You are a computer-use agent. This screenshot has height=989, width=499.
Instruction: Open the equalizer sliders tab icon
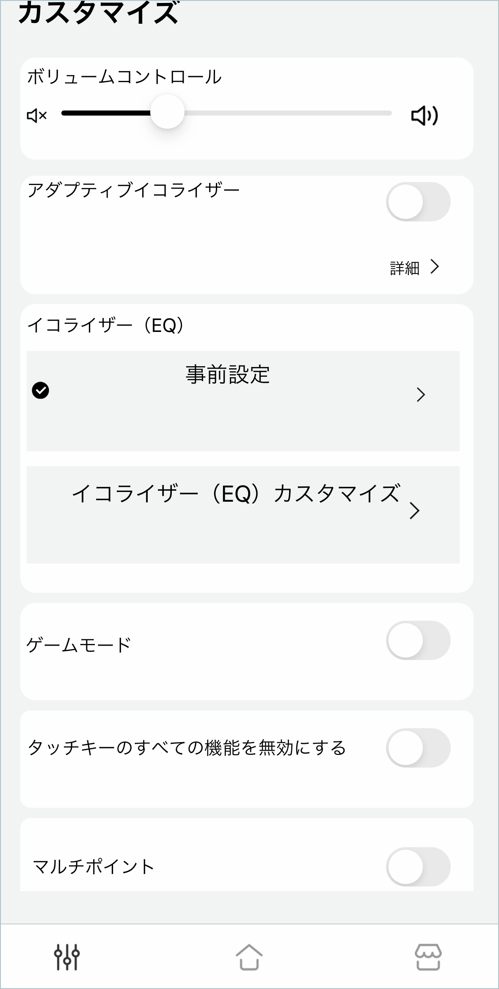[x=67, y=957]
